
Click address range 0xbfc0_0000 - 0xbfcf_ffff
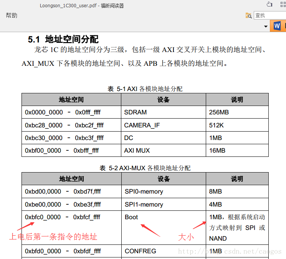tap(63, 217)
